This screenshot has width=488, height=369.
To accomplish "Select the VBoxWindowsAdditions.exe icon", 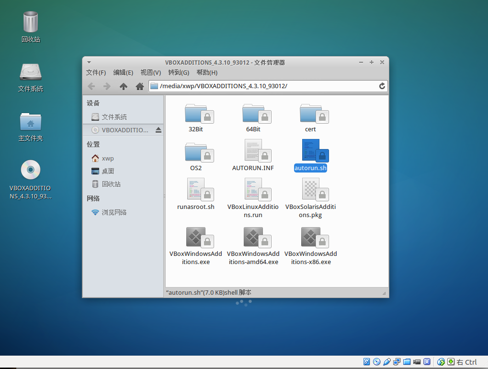I will point(199,237).
